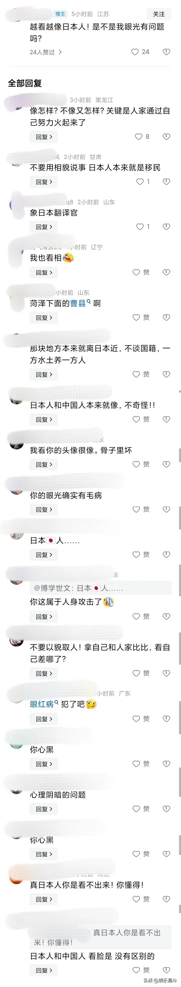This screenshot has width=181, height=987.
Task: Reply to '不要用相貌说事' comment
Action: (44, 182)
